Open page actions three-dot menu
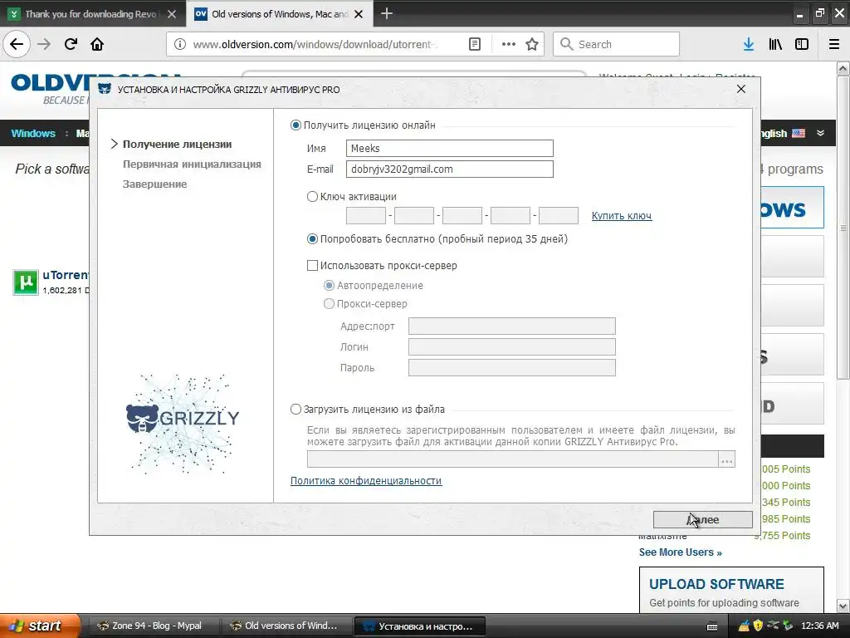Screen dimensions: 850x638 pos(509,45)
